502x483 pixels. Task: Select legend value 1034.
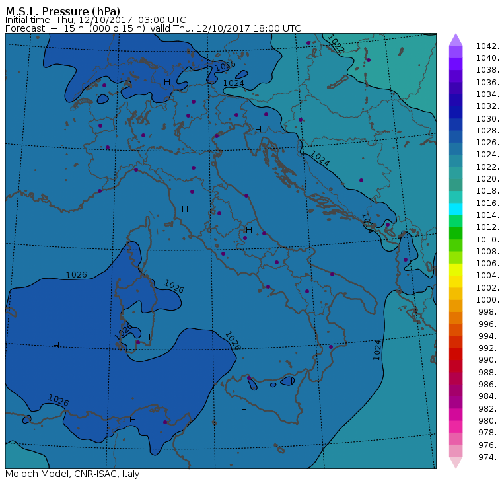coord(487,94)
